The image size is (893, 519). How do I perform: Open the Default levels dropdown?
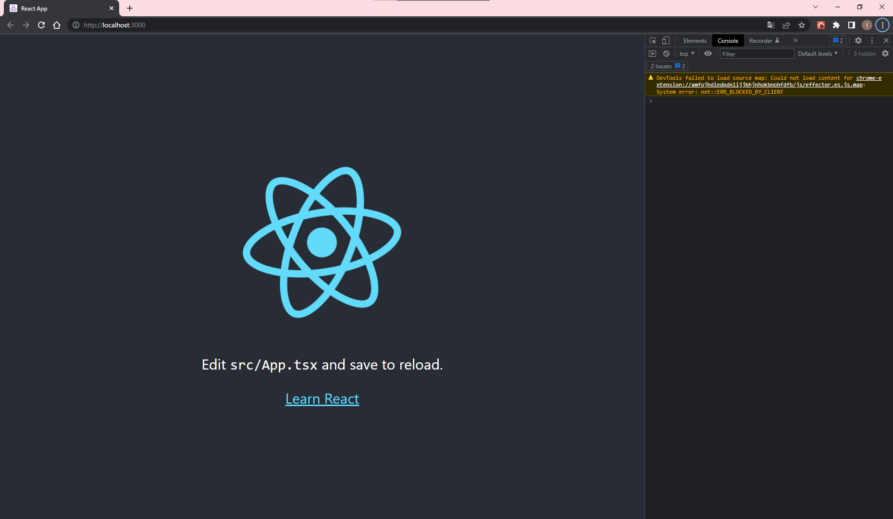(818, 54)
